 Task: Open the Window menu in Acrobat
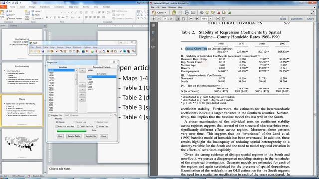(x=172, y=7)
